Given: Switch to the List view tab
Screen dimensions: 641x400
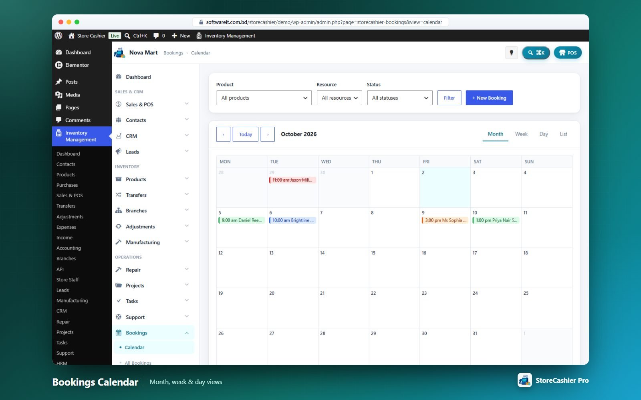Looking at the screenshot, I should point(563,134).
